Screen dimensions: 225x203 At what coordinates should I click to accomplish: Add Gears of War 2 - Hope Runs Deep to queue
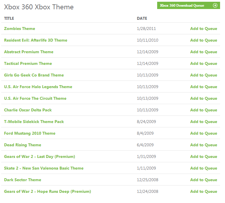click(204, 192)
